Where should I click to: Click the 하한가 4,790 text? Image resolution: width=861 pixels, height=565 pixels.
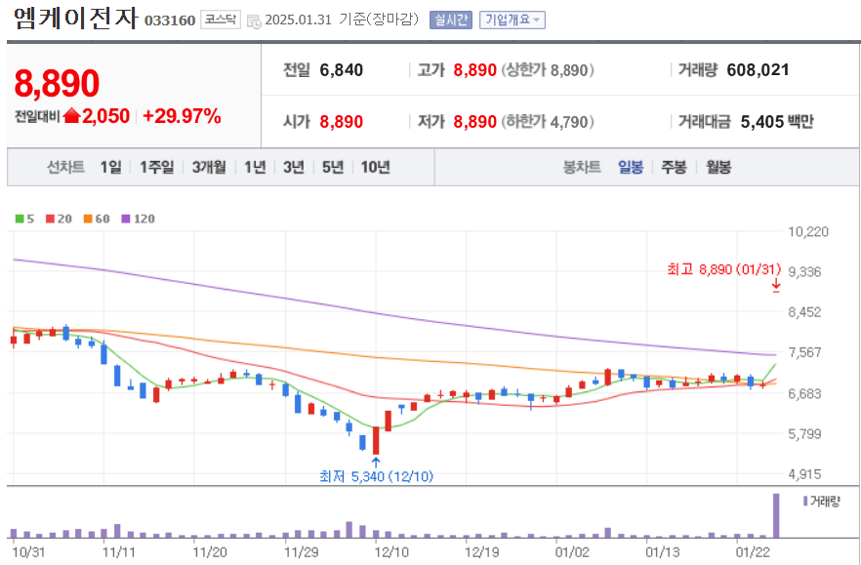(x=547, y=121)
